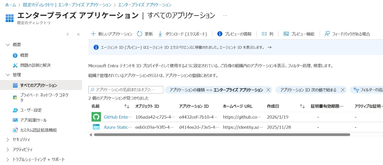
Task: Click the horizontal table scrollbar
Action: coord(222,135)
